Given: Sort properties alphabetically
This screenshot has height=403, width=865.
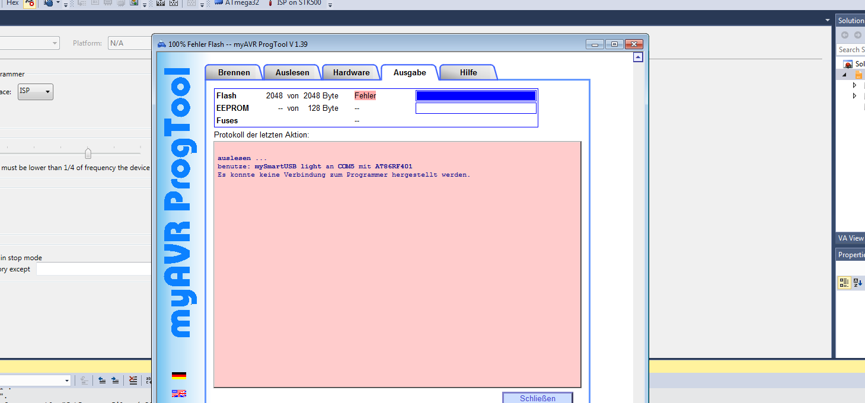Looking at the screenshot, I should [858, 283].
